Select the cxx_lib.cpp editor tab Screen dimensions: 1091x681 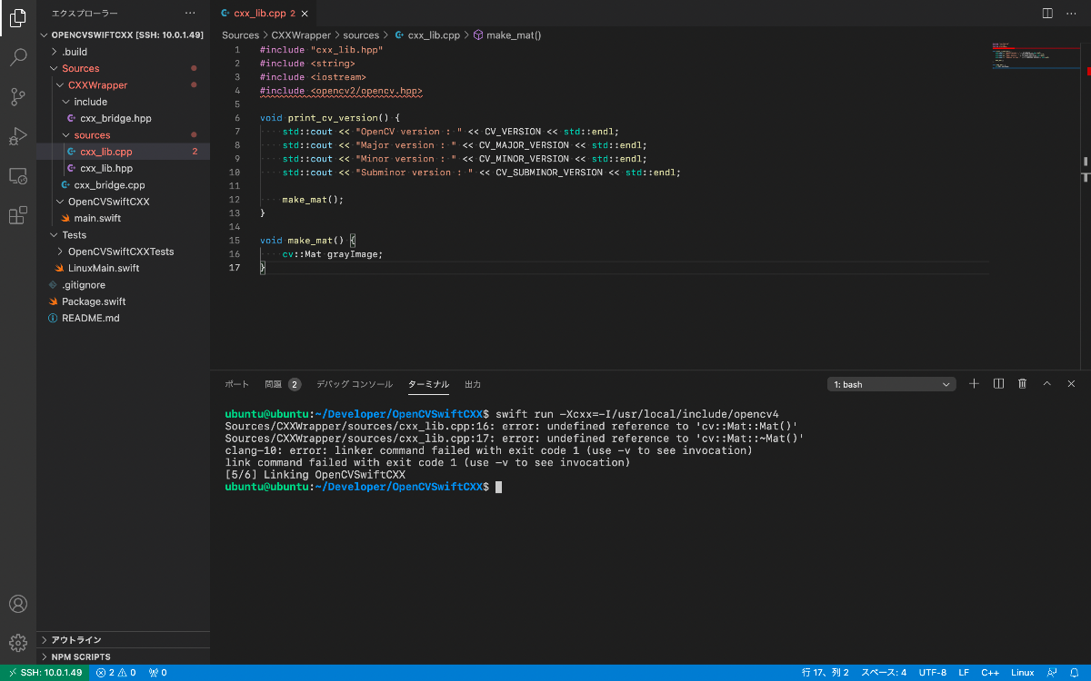point(265,14)
